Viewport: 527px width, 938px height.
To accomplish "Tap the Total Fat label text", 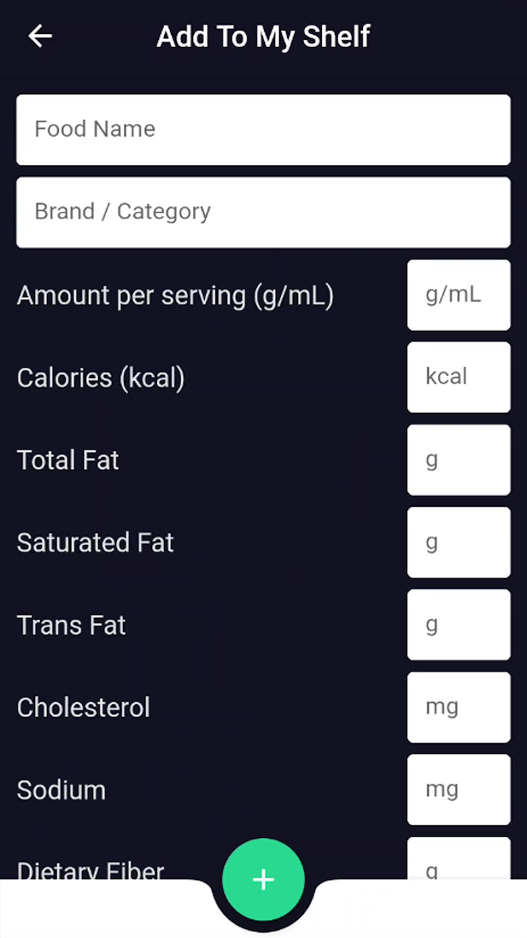I will click(x=68, y=461).
